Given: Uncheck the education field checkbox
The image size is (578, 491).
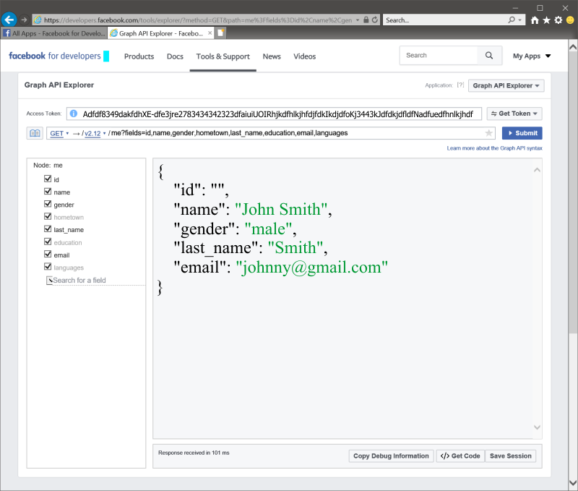Looking at the screenshot, I should pyautogui.click(x=48, y=242).
